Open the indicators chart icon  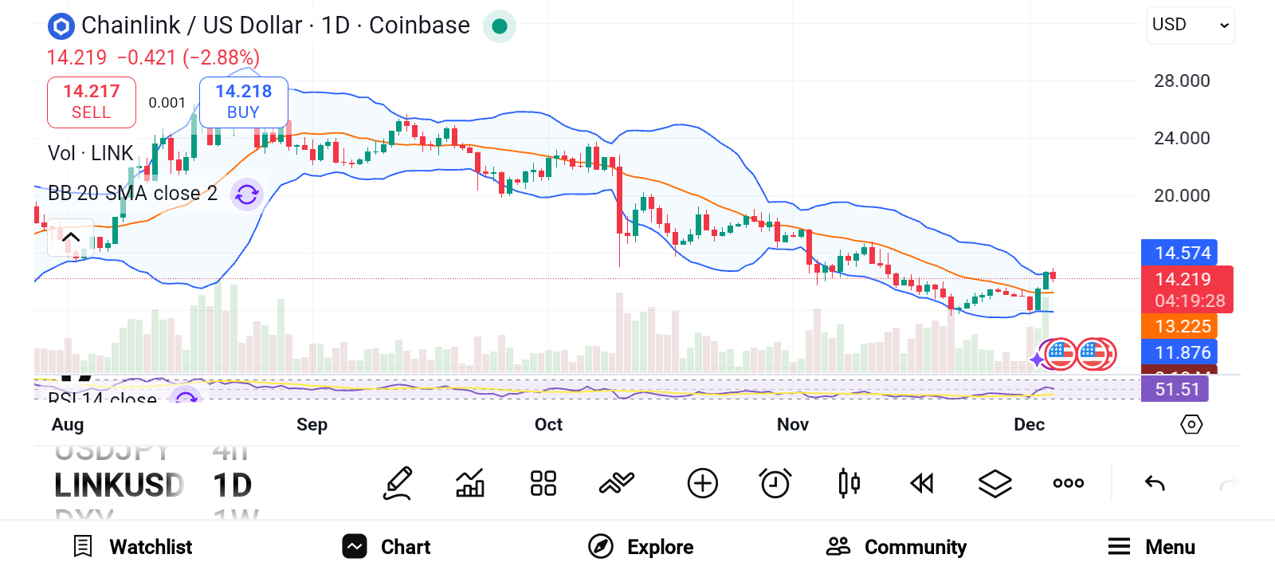click(x=470, y=483)
